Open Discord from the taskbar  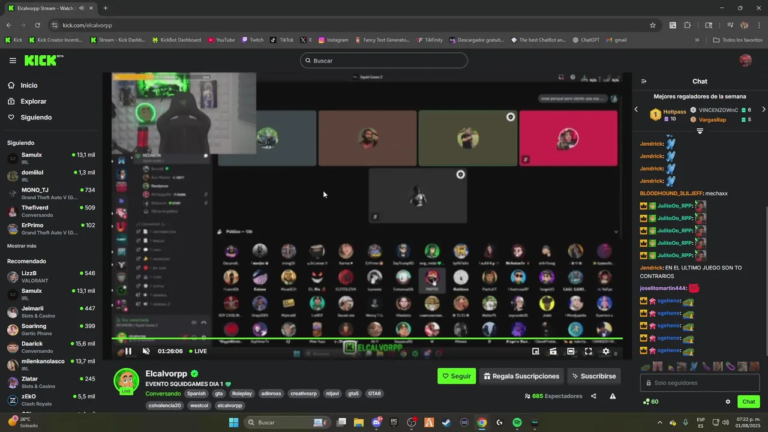[376, 422]
